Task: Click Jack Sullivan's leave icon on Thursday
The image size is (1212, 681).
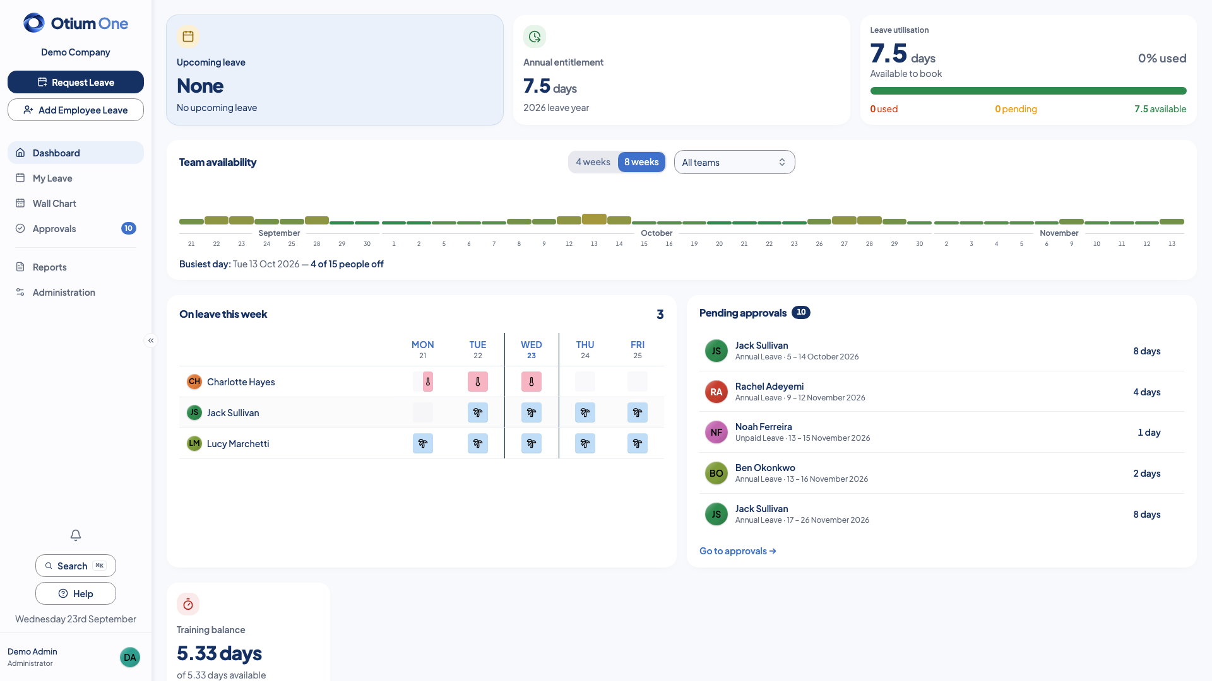Action: click(x=585, y=412)
